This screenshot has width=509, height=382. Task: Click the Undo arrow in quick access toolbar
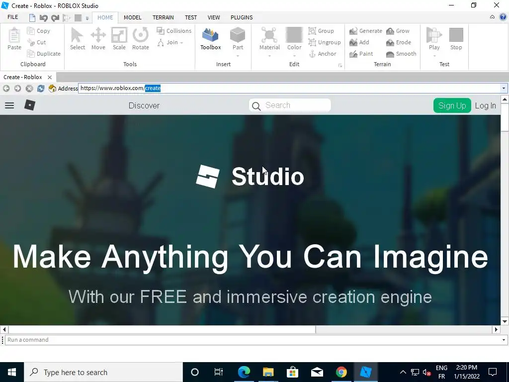pyautogui.click(x=43, y=17)
